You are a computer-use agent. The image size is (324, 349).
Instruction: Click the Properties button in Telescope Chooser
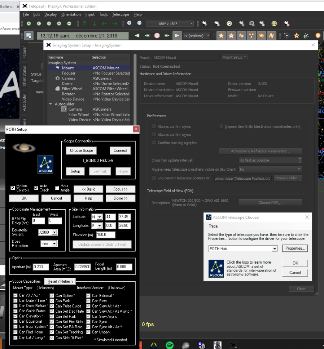click(x=295, y=249)
